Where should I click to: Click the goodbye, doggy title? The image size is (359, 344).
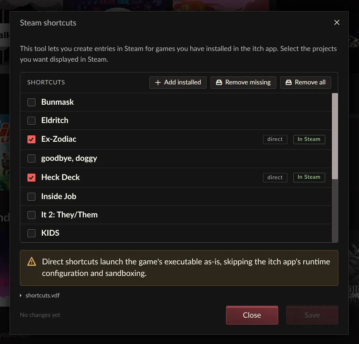[x=69, y=158]
